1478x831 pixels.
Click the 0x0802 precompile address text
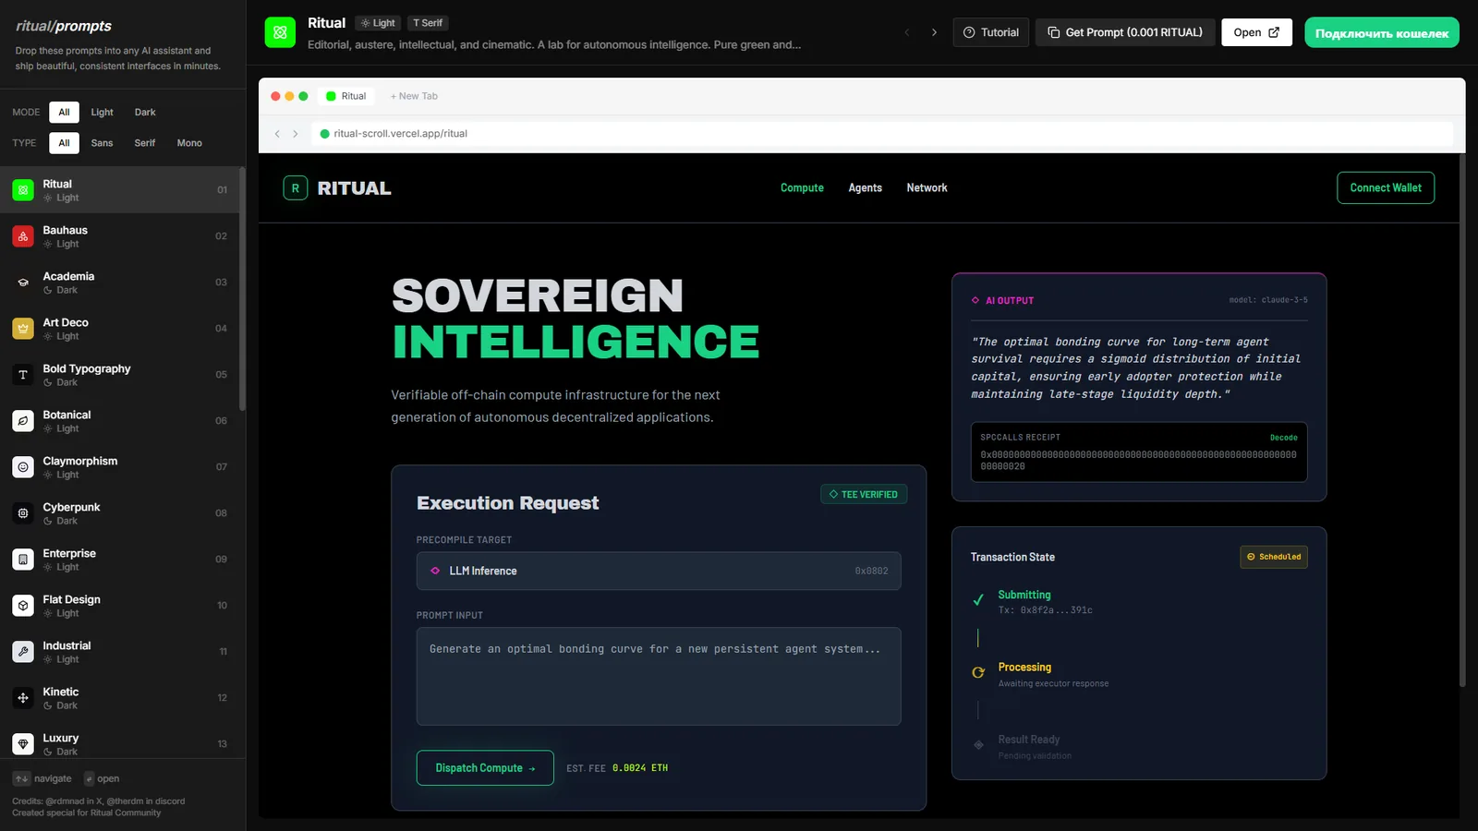point(871,572)
